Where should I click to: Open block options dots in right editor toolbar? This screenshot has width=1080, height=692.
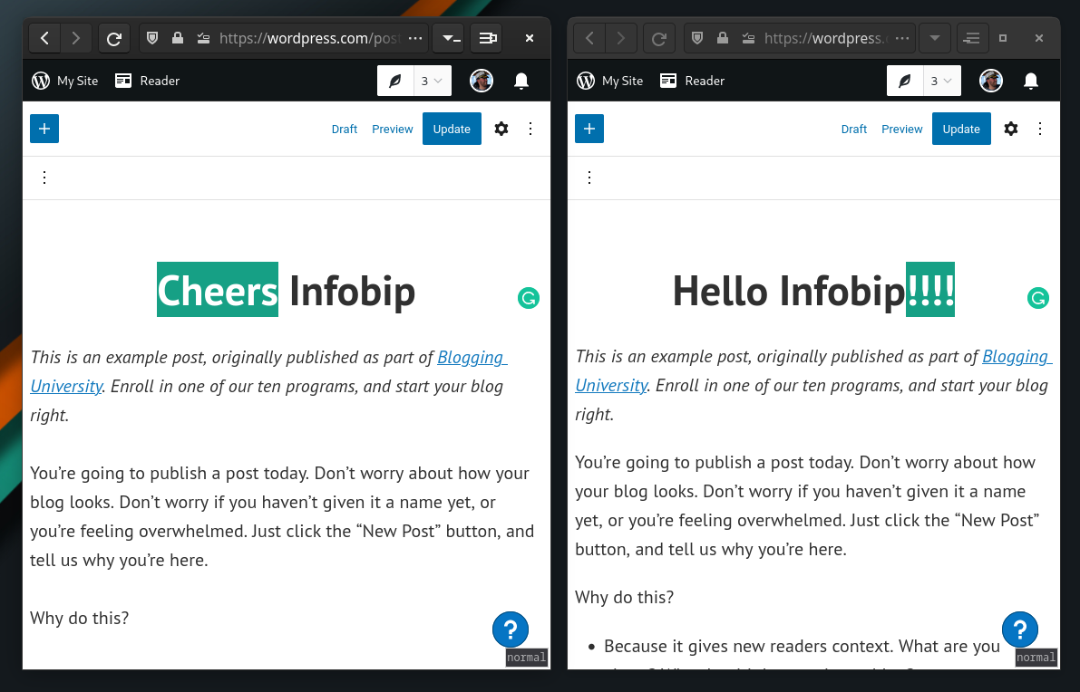pyautogui.click(x=589, y=178)
